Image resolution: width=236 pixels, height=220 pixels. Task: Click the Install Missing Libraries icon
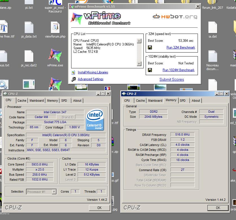click(x=73, y=72)
